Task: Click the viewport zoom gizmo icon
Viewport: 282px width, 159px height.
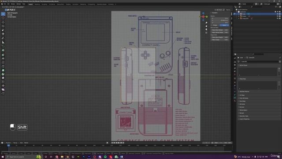Action: pos(206,23)
